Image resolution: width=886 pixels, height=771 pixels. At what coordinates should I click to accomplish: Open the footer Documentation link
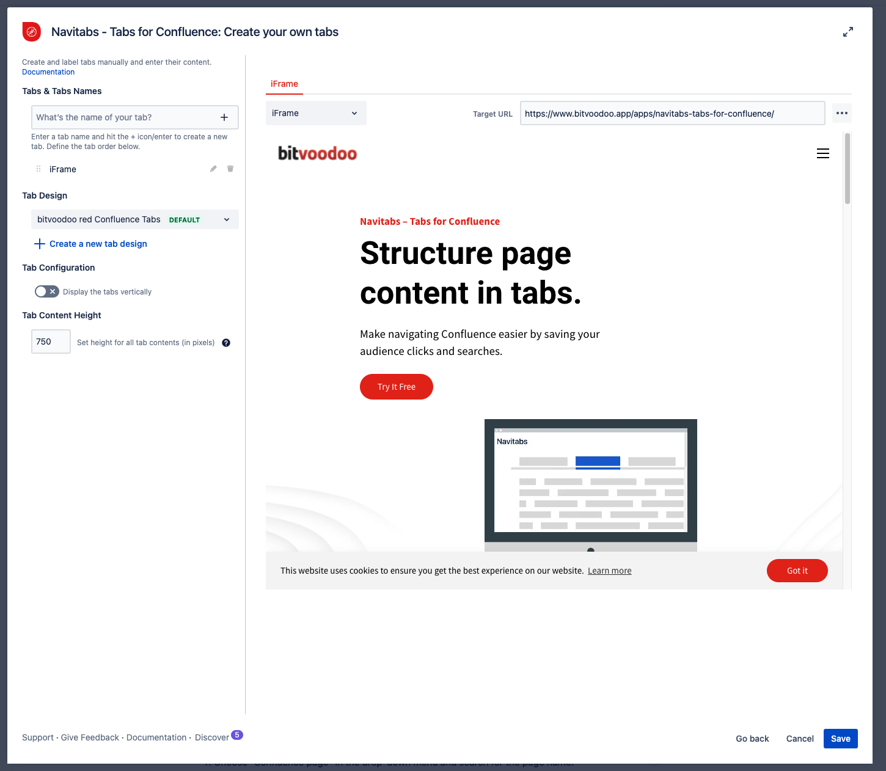(x=156, y=737)
